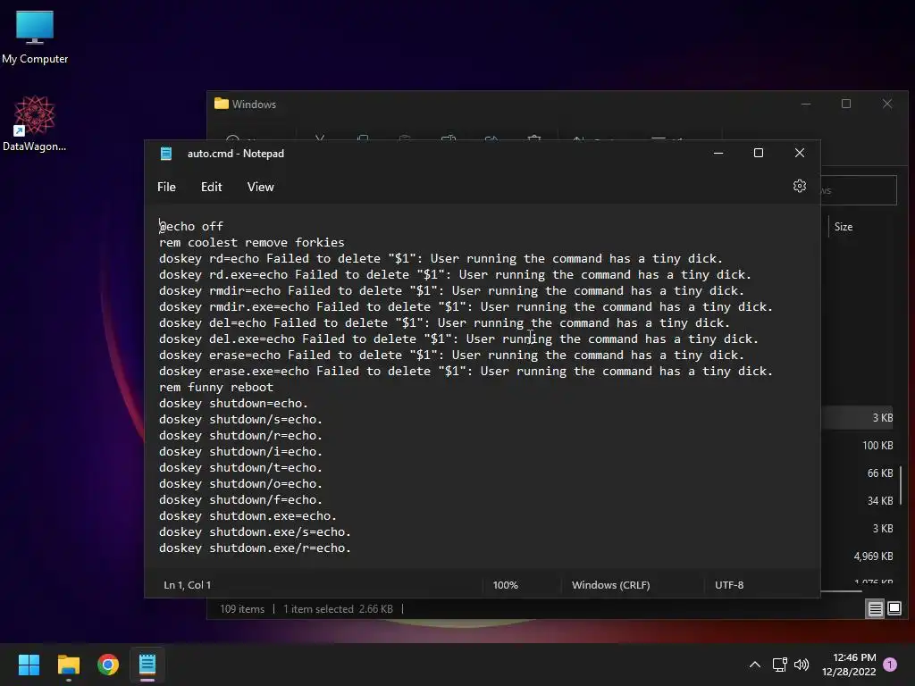The image size is (915, 686).
Task: Click the notification badge icon
Action: (x=890, y=665)
